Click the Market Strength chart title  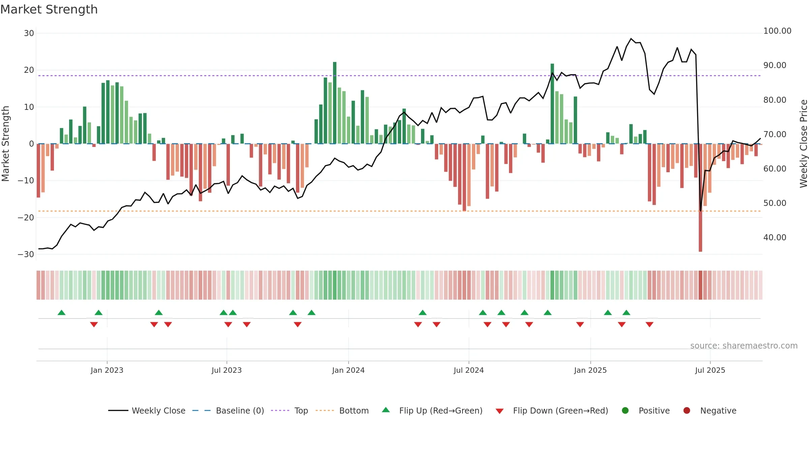click(x=49, y=9)
